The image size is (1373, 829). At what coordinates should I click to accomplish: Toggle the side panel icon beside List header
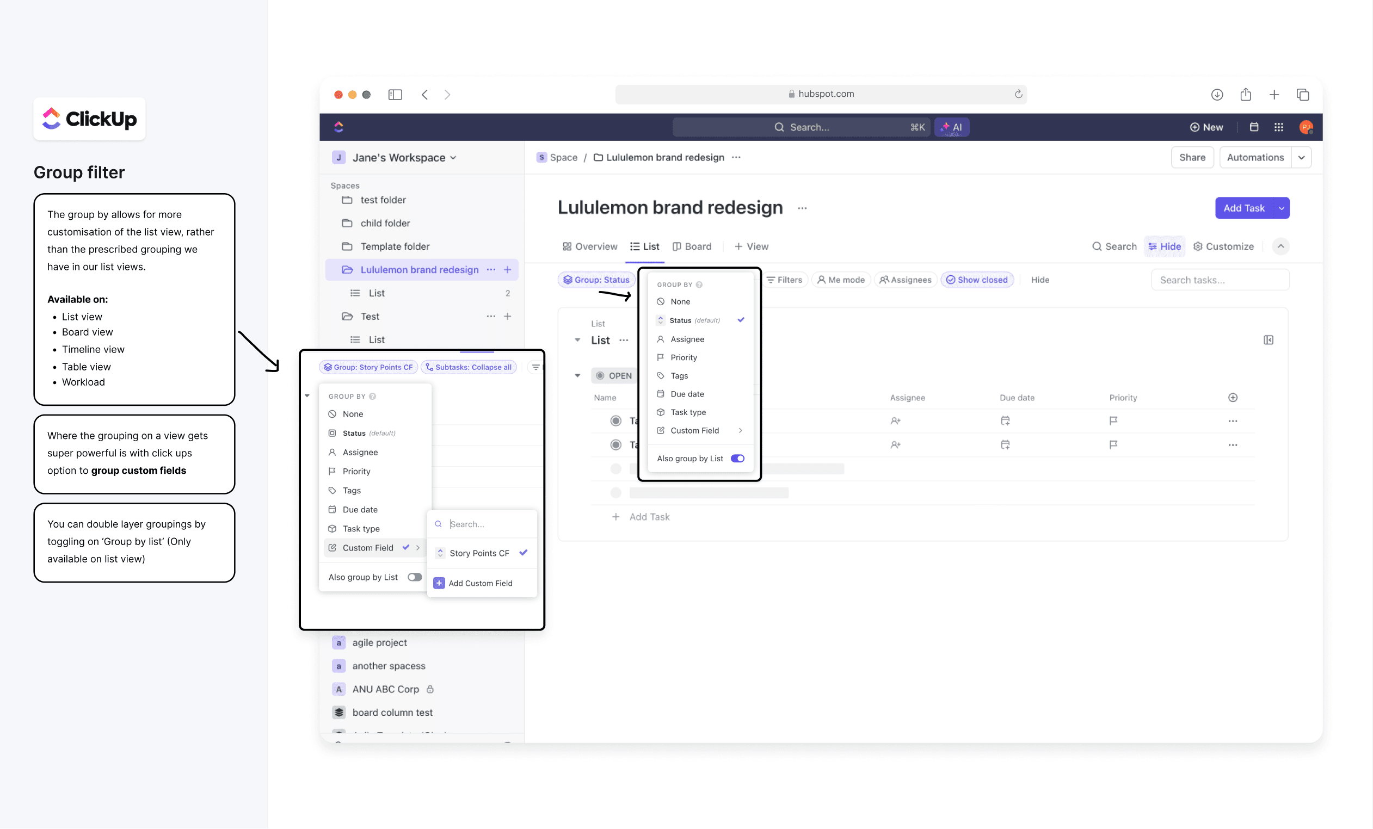pyautogui.click(x=1268, y=340)
